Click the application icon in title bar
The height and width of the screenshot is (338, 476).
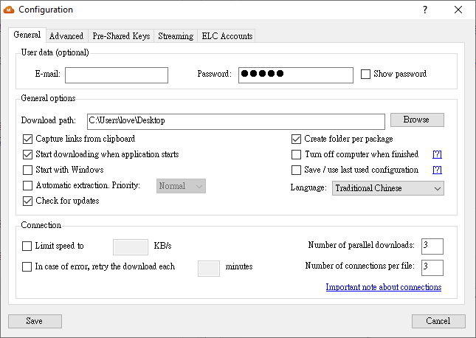click(x=10, y=10)
